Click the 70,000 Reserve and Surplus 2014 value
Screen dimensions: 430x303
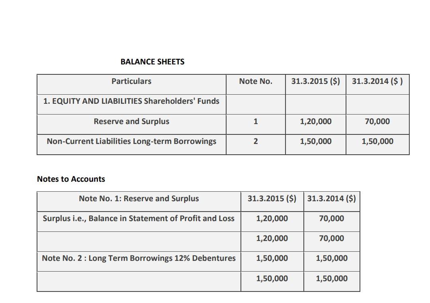point(377,121)
